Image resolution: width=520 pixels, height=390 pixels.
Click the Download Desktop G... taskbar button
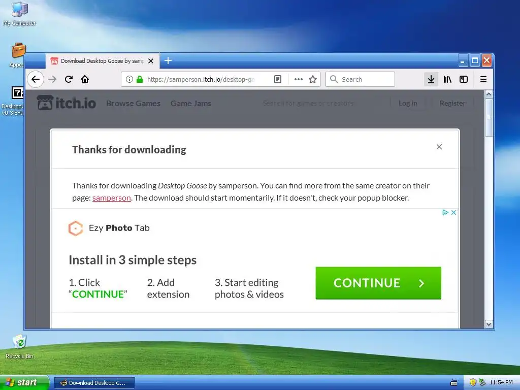[x=94, y=383]
